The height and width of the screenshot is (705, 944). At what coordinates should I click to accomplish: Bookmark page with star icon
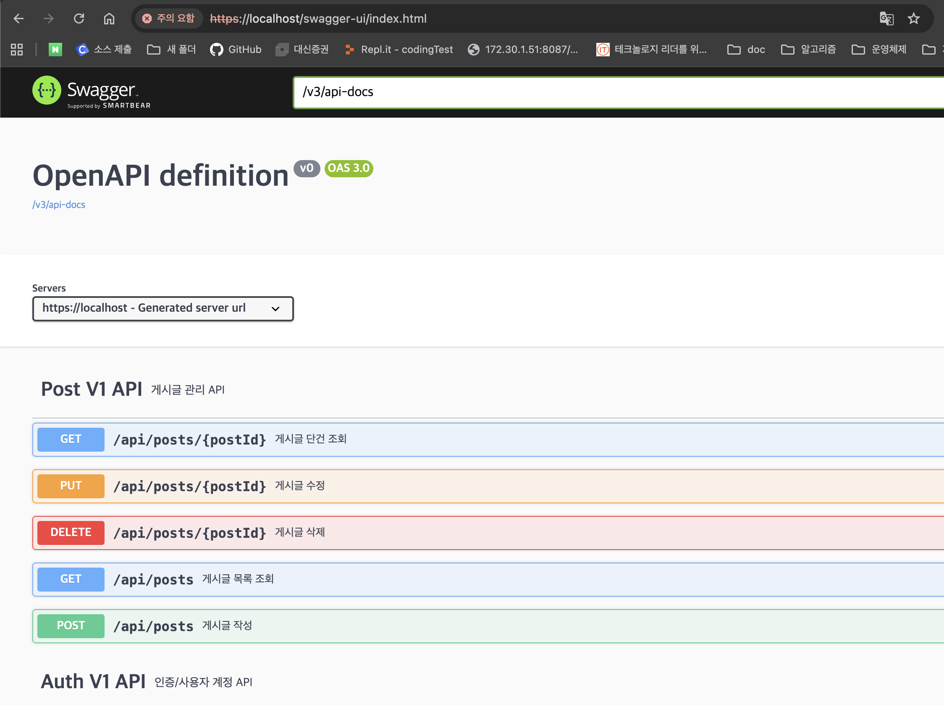(913, 18)
